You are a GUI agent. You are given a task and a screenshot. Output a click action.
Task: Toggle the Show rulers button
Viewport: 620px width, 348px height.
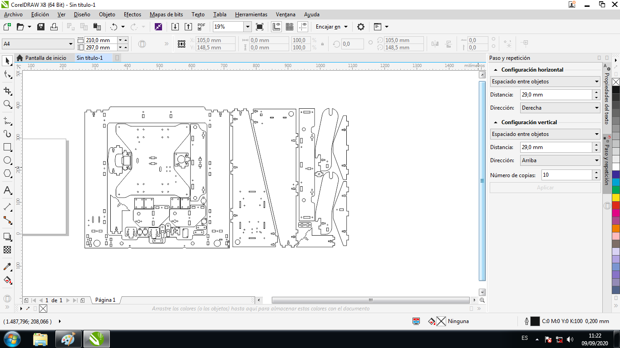[x=276, y=27]
